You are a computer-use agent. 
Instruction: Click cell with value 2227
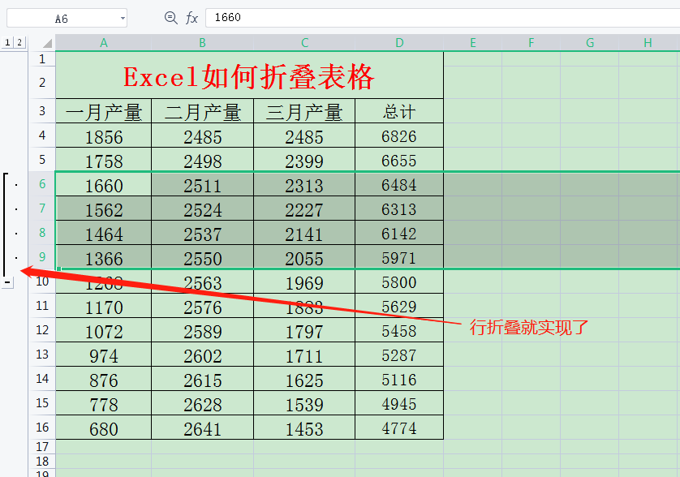(x=304, y=208)
